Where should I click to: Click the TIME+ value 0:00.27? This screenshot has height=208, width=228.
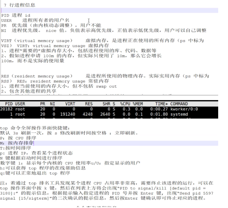tap(159, 109)
